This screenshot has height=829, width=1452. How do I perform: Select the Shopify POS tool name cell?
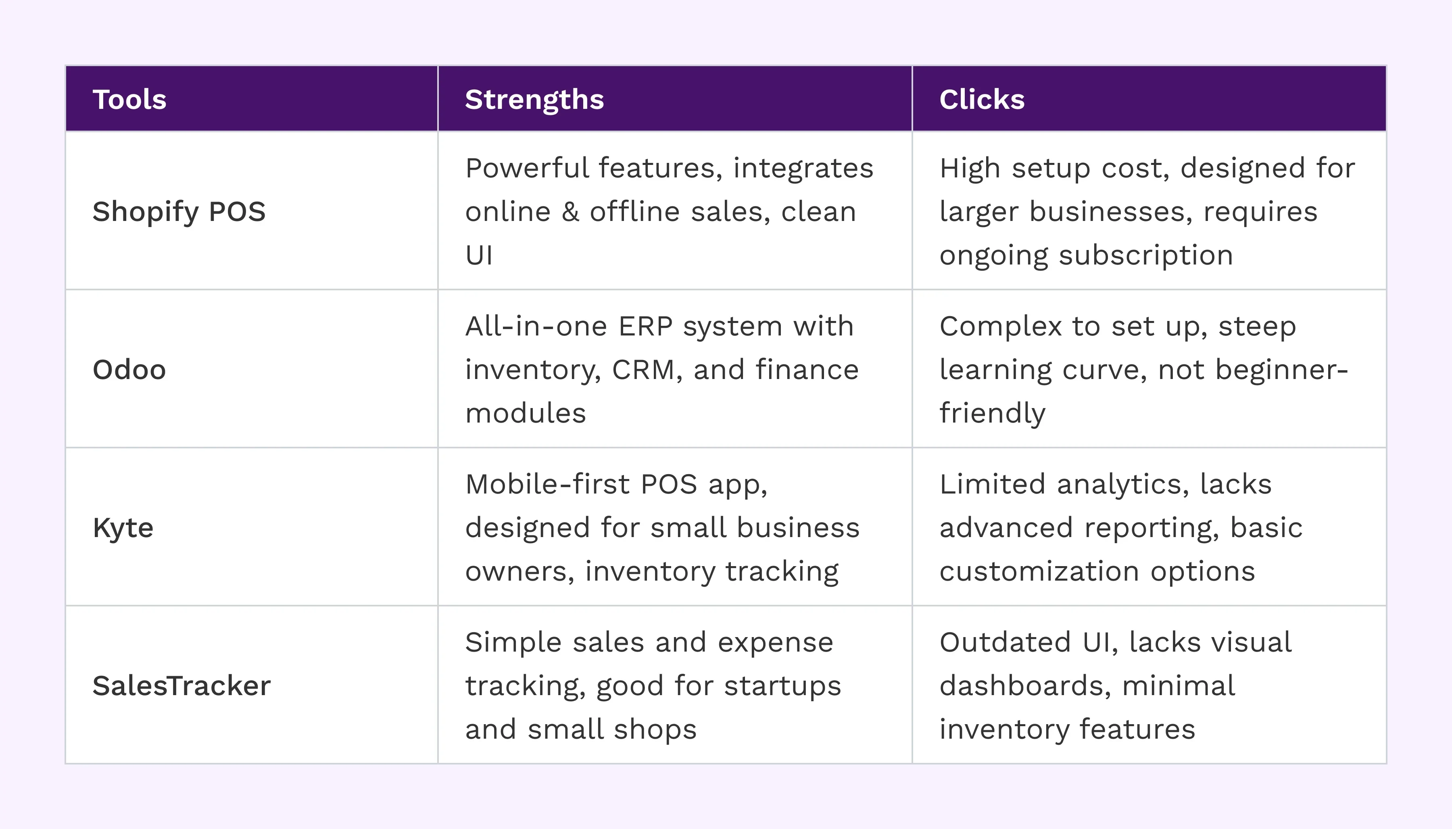[179, 211]
